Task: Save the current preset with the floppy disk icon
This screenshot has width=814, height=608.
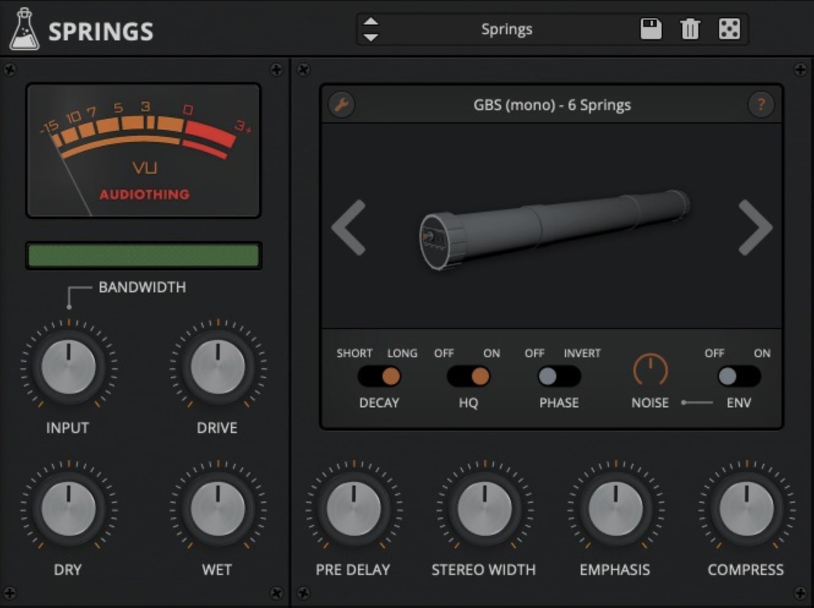Action: click(x=651, y=29)
